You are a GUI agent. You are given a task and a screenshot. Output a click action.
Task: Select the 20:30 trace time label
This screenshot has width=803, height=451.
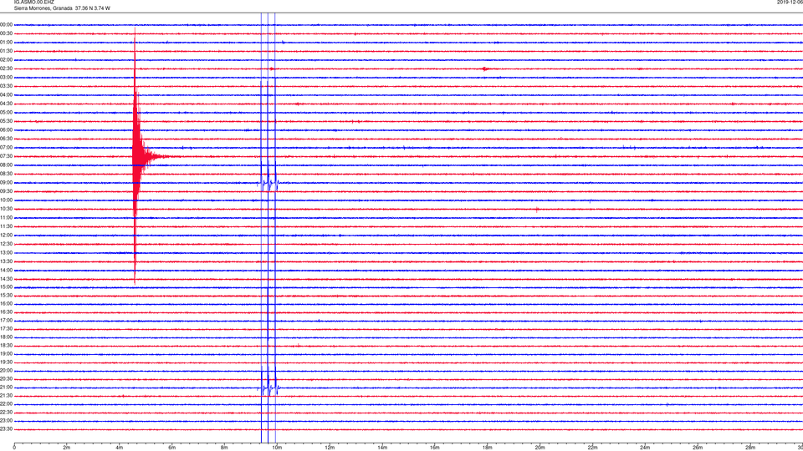click(6, 379)
